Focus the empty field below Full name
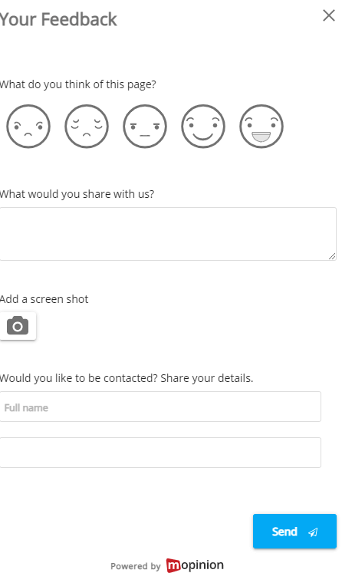 click(160, 453)
